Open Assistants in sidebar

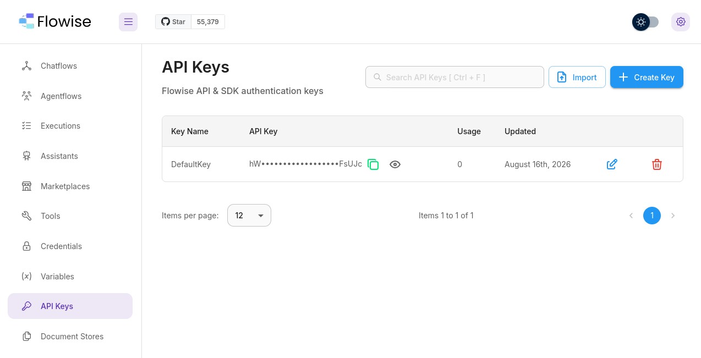[70, 156]
